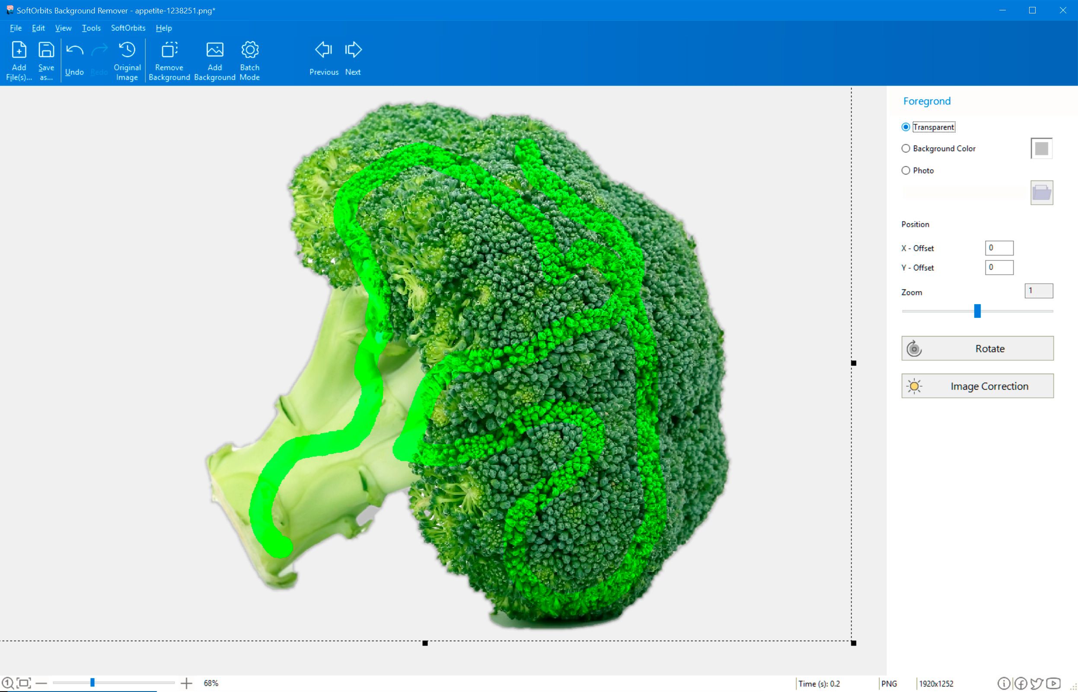Open the Tools menu

[x=91, y=28]
